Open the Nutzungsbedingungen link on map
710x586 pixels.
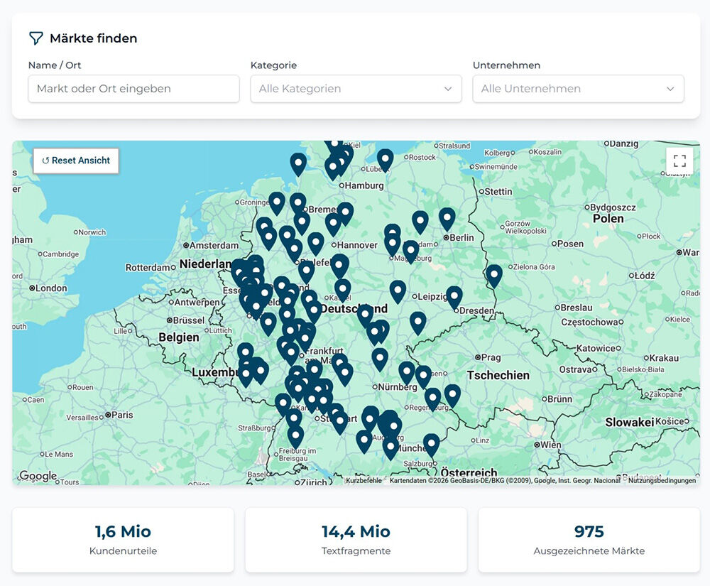tap(662, 480)
